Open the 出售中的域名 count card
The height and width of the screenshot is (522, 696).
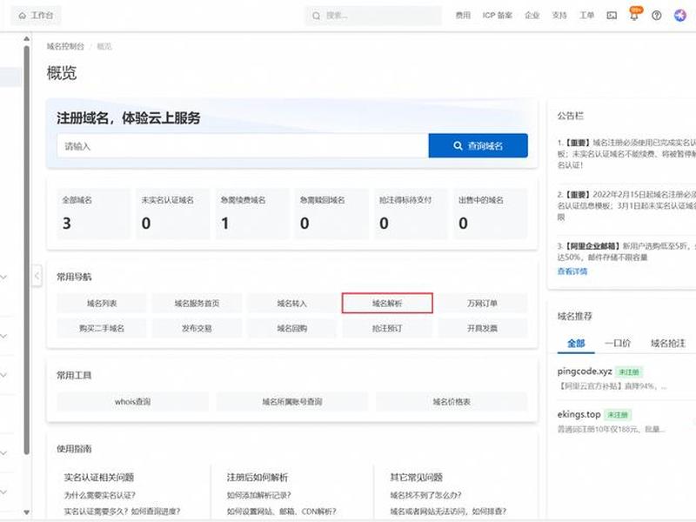coord(491,213)
